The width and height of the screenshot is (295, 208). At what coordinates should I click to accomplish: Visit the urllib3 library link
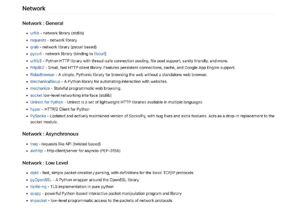click(x=36, y=61)
